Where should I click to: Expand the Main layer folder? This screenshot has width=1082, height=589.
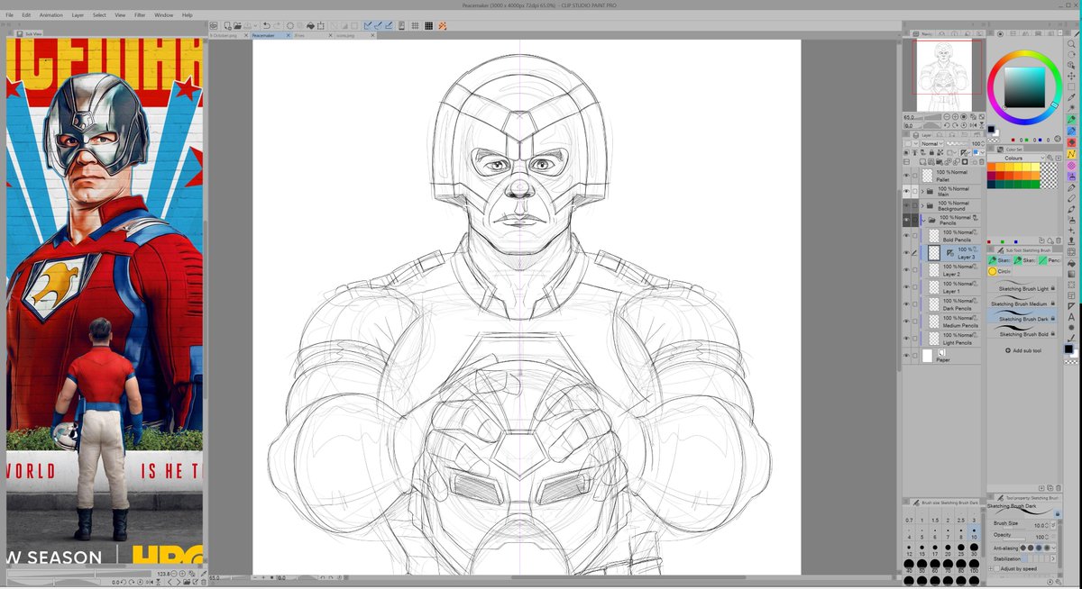(x=923, y=192)
